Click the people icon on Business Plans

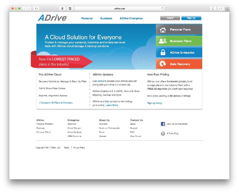[x=163, y=41]
